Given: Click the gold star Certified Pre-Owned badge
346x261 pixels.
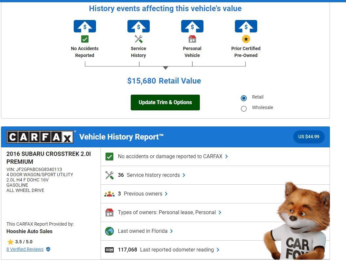Looking at the screenshot, I should (246, 39).
